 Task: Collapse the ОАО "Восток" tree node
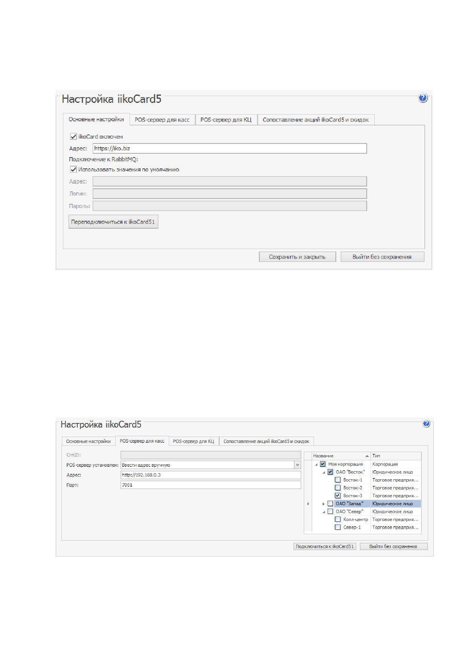pyautogui.click(x=324, y=472)
